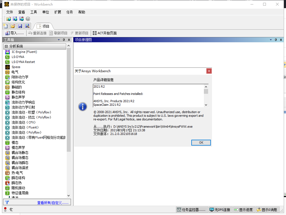Click the toolbox scrollbar down arrow
This screenshot has height=215, width=286.
[69, 195]
